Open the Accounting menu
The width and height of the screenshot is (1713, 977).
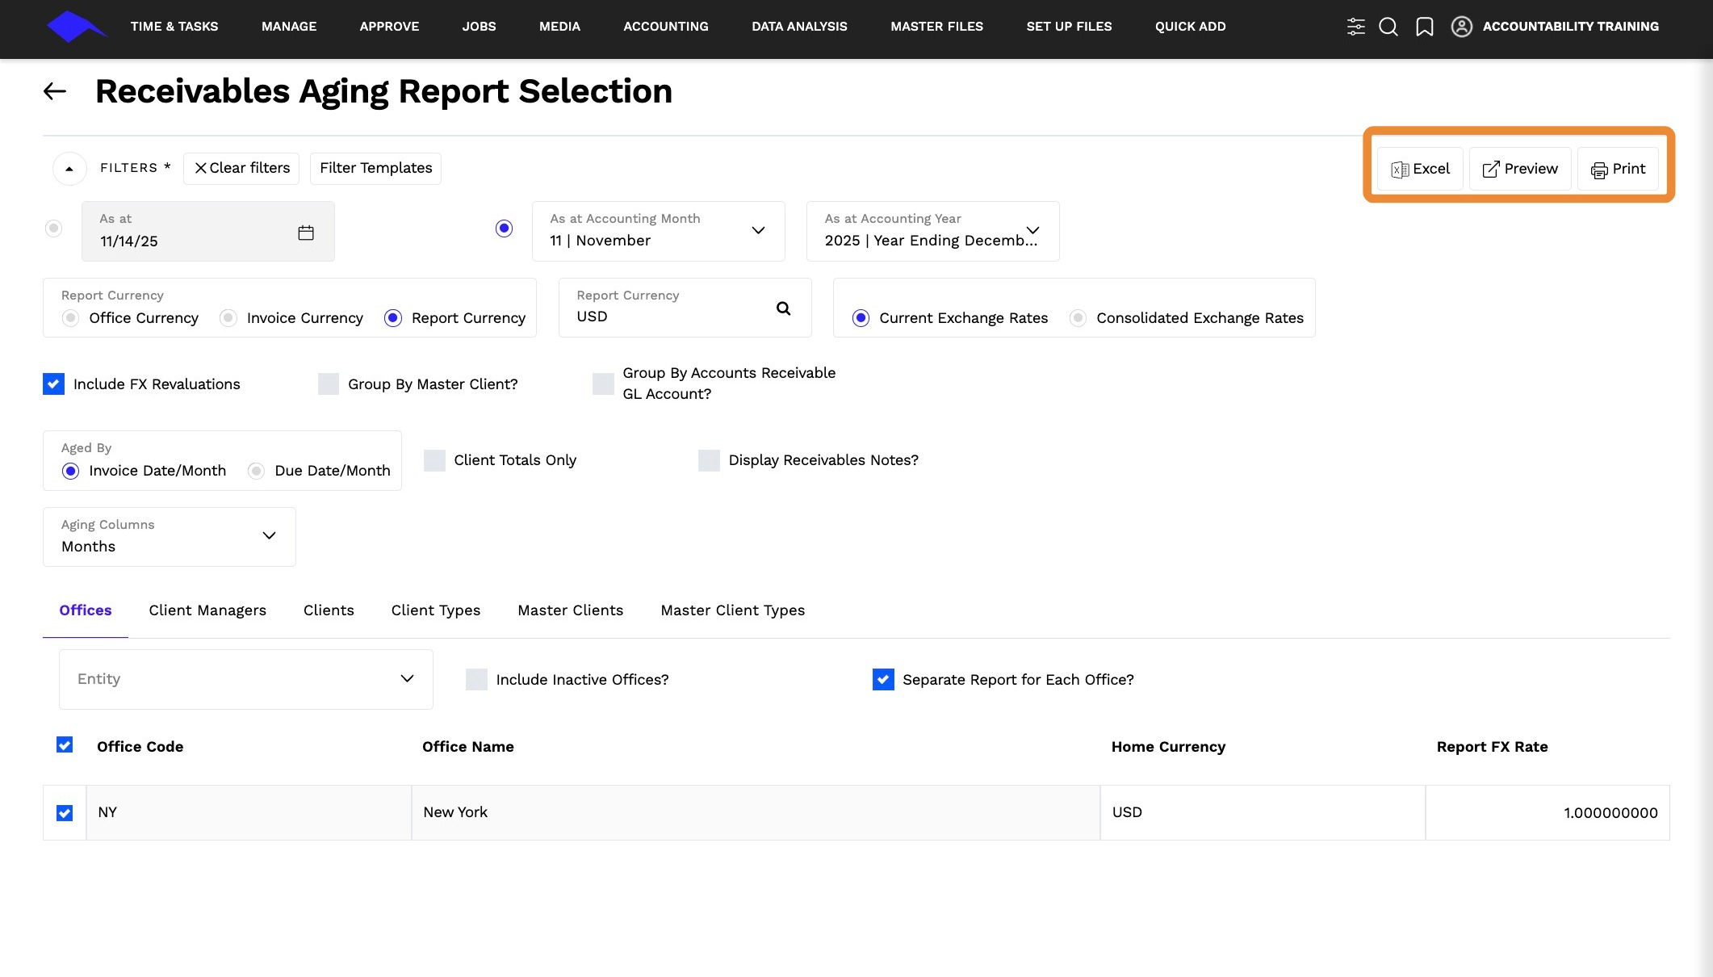[x=665, y=27]
